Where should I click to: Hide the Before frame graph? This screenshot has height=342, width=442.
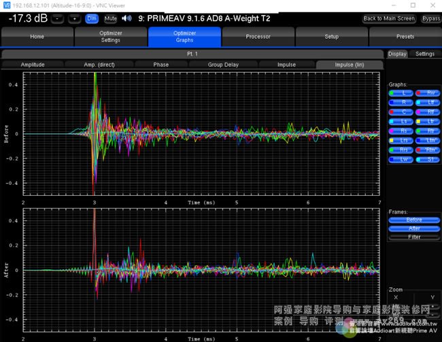pyautogui.click(x=414, y=220)
